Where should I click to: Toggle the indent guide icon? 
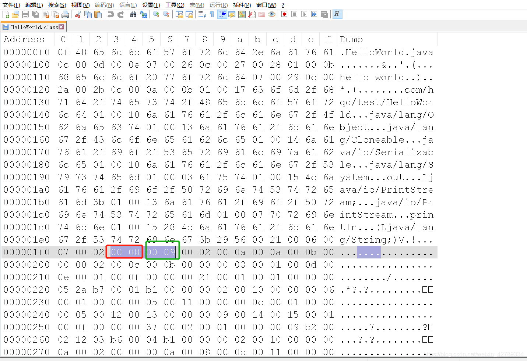point(222,14)
